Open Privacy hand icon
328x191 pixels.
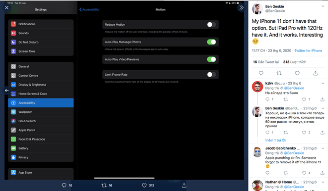click(13, 157)
